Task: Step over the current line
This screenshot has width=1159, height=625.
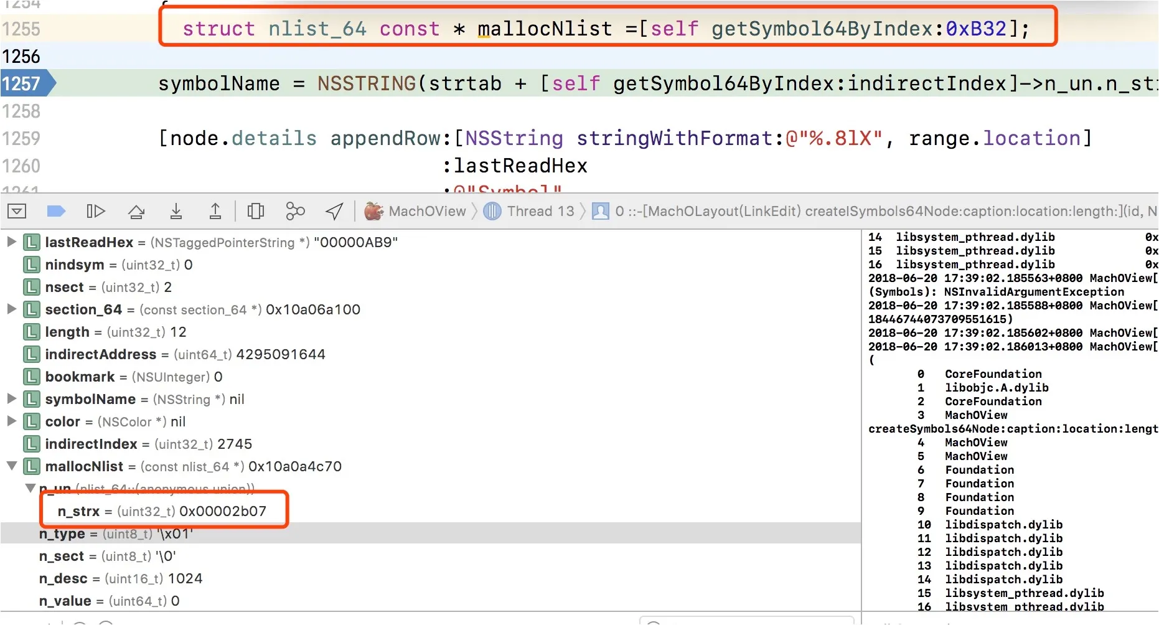Action: pyautogui.click(x=136, y=212)
